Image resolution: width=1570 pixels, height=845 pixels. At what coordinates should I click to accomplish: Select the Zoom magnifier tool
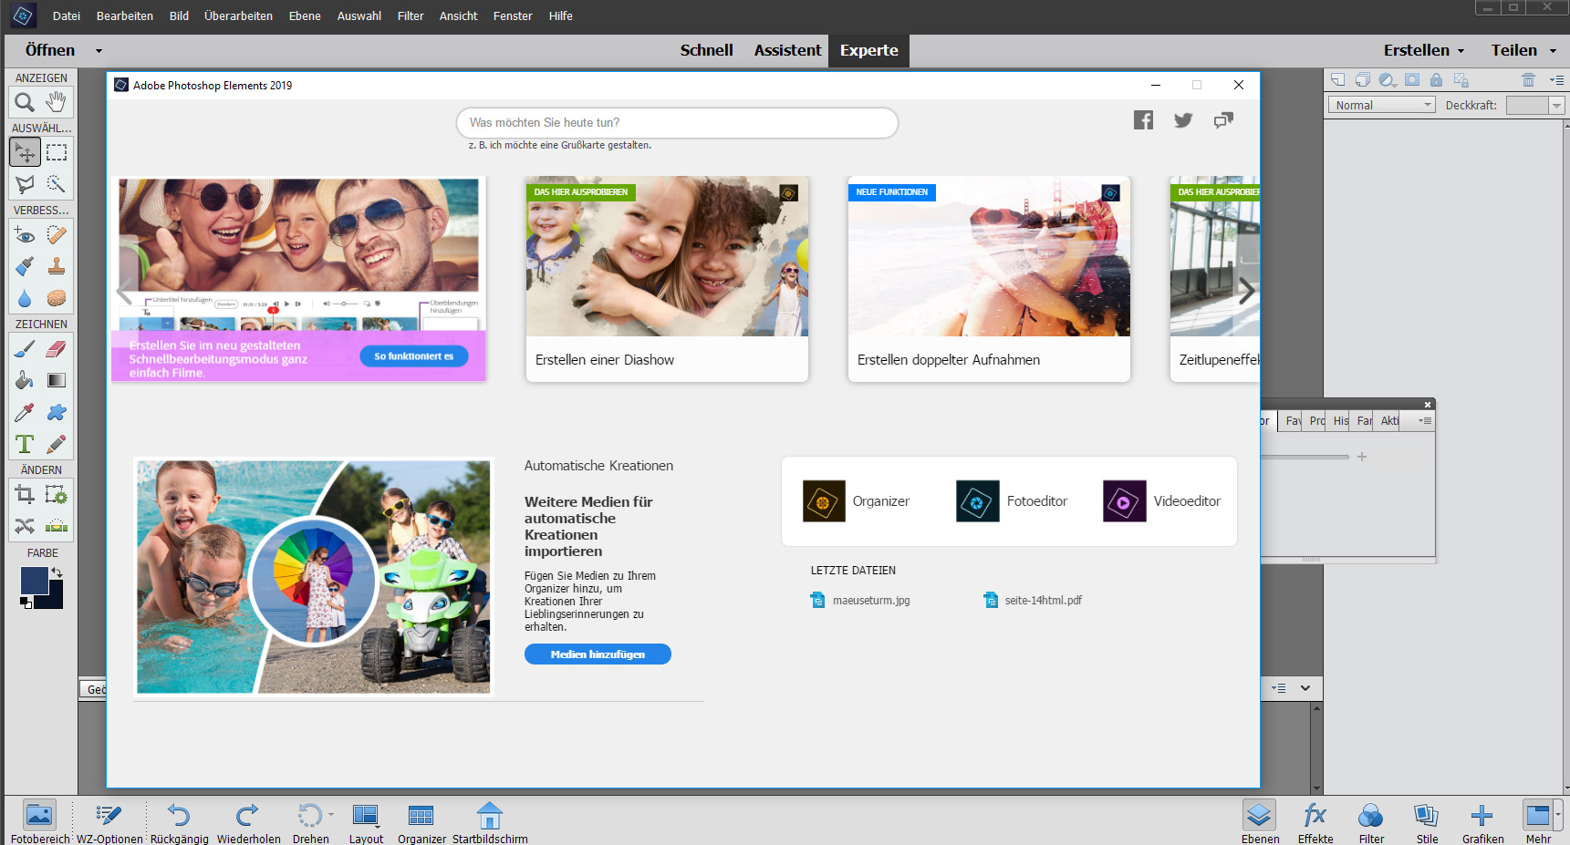[25, 102]
